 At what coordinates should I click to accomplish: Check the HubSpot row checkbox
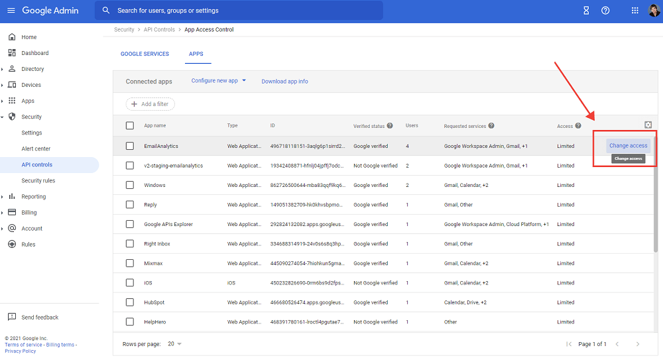click(130, 302)
